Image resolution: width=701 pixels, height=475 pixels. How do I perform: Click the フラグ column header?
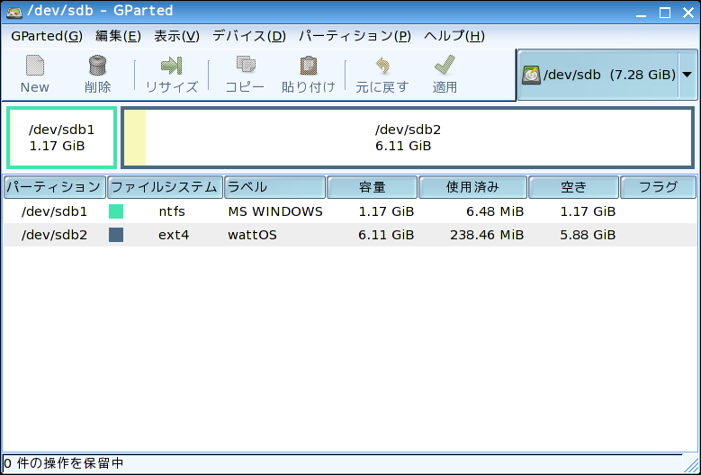[658, 187]
